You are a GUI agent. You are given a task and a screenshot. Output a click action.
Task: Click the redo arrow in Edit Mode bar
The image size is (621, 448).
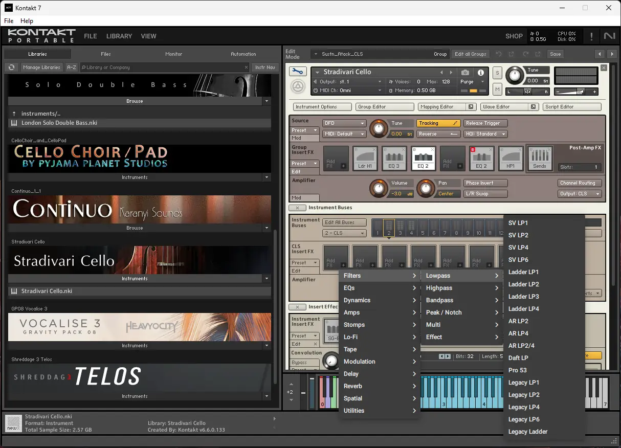pyautogui.click(x=525, y=54)
